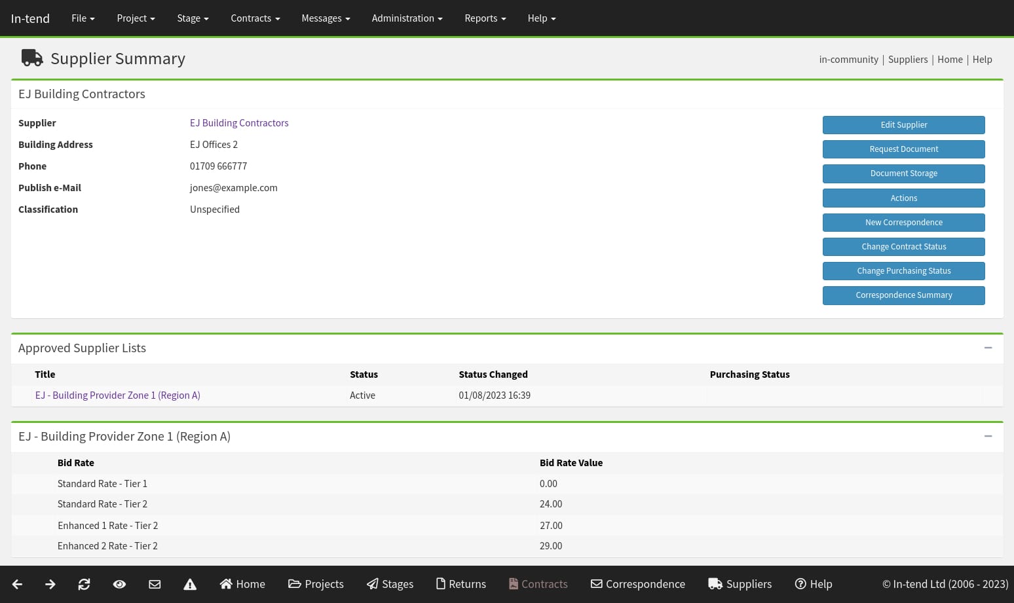Click the refresh icon in bottom toolbar
Screen dimensions: 1014x603
pos(84,583)
